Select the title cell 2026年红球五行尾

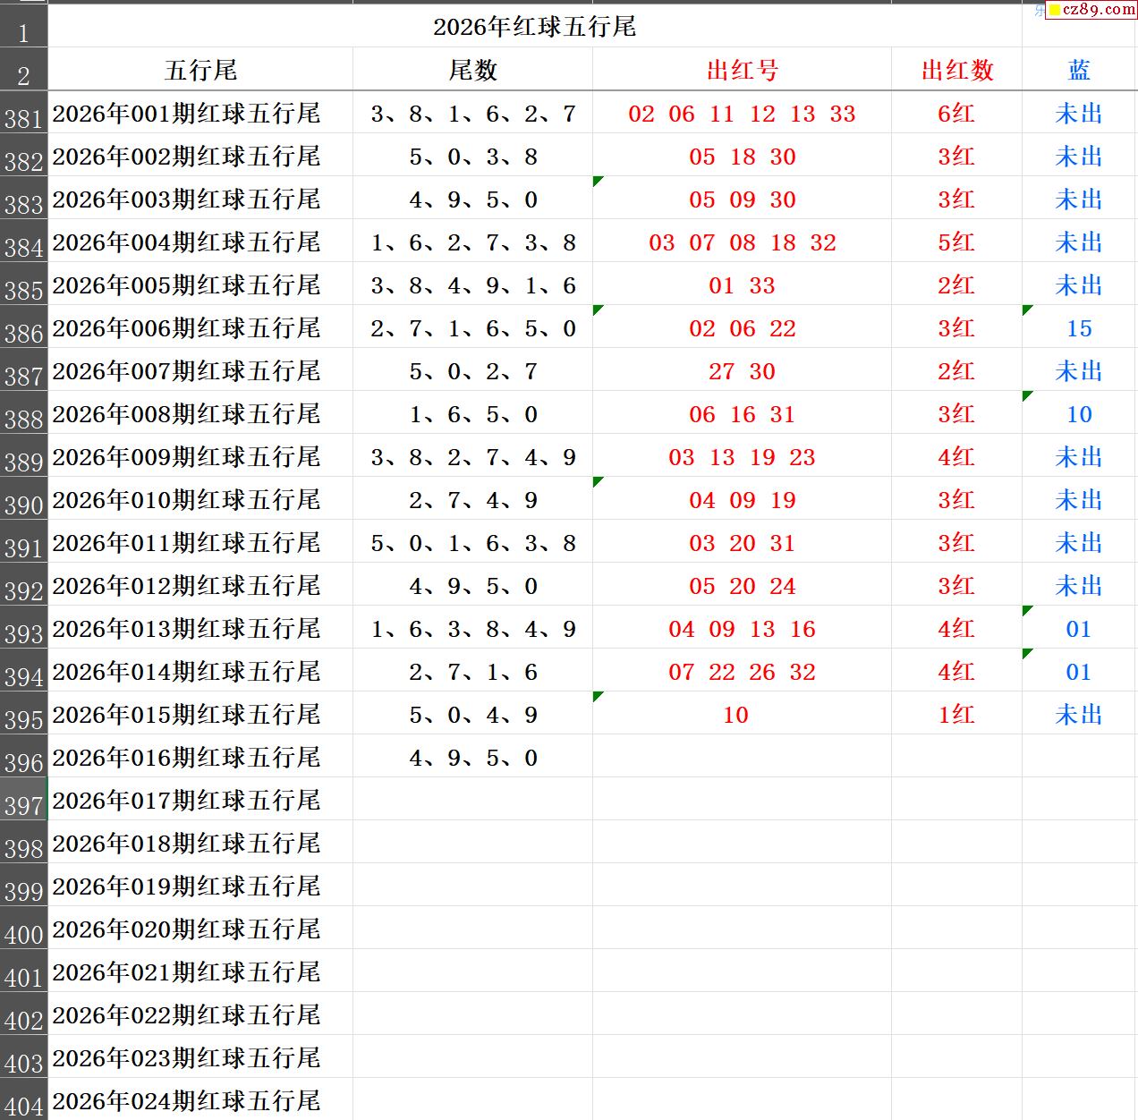(x=534, y=27)
